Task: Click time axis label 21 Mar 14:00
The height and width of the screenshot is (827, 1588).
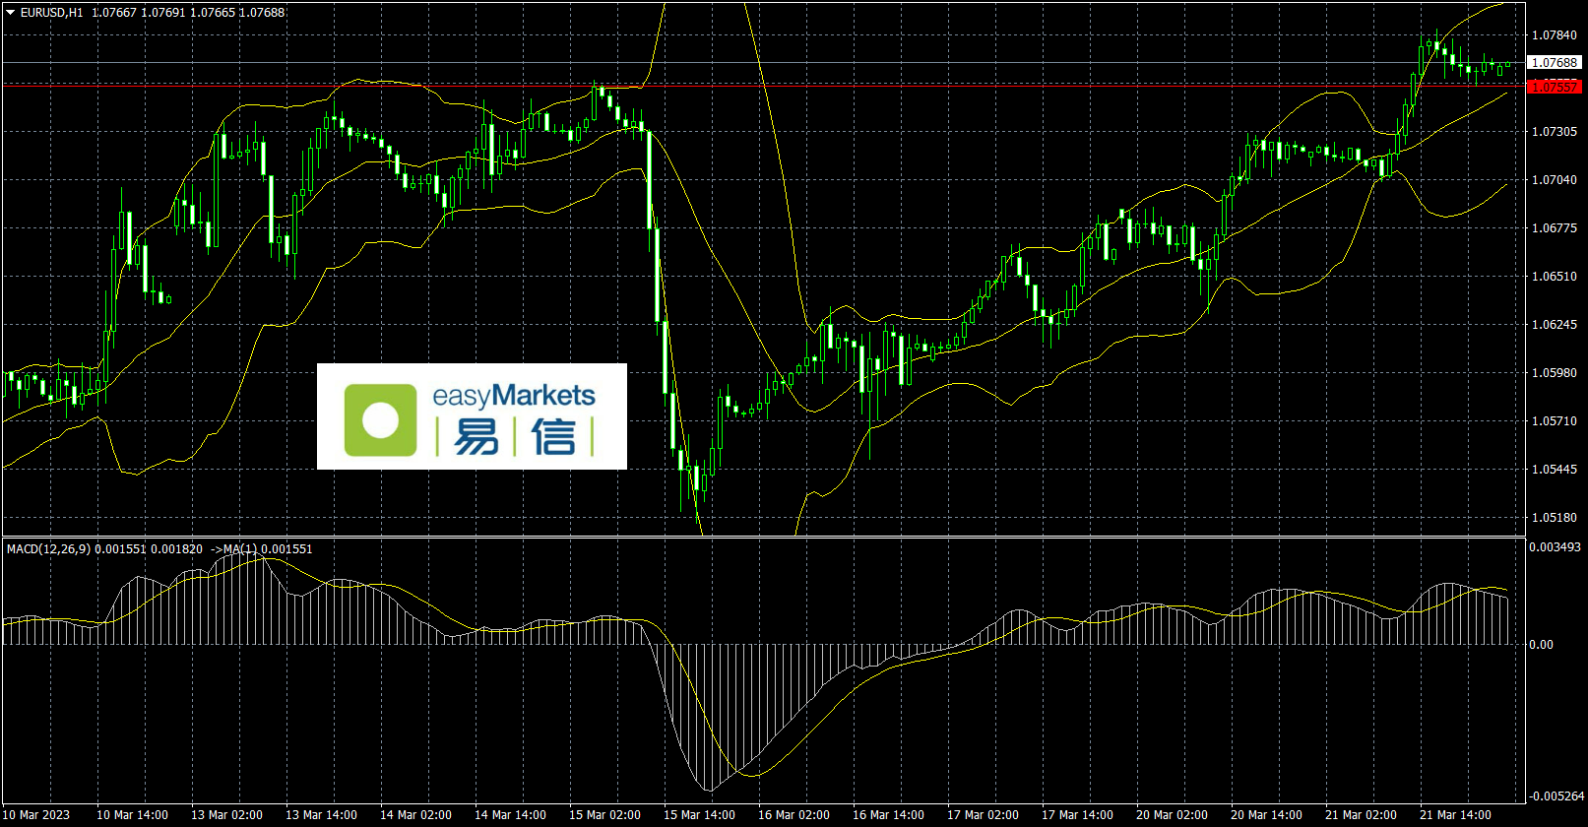Action: [x=1455, y=815]
